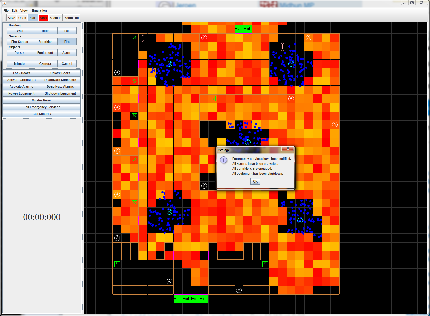Select the Wall building tool
The height and width of the screenshot is (316, 430).
pyautogui.click(x=20, y=31)
